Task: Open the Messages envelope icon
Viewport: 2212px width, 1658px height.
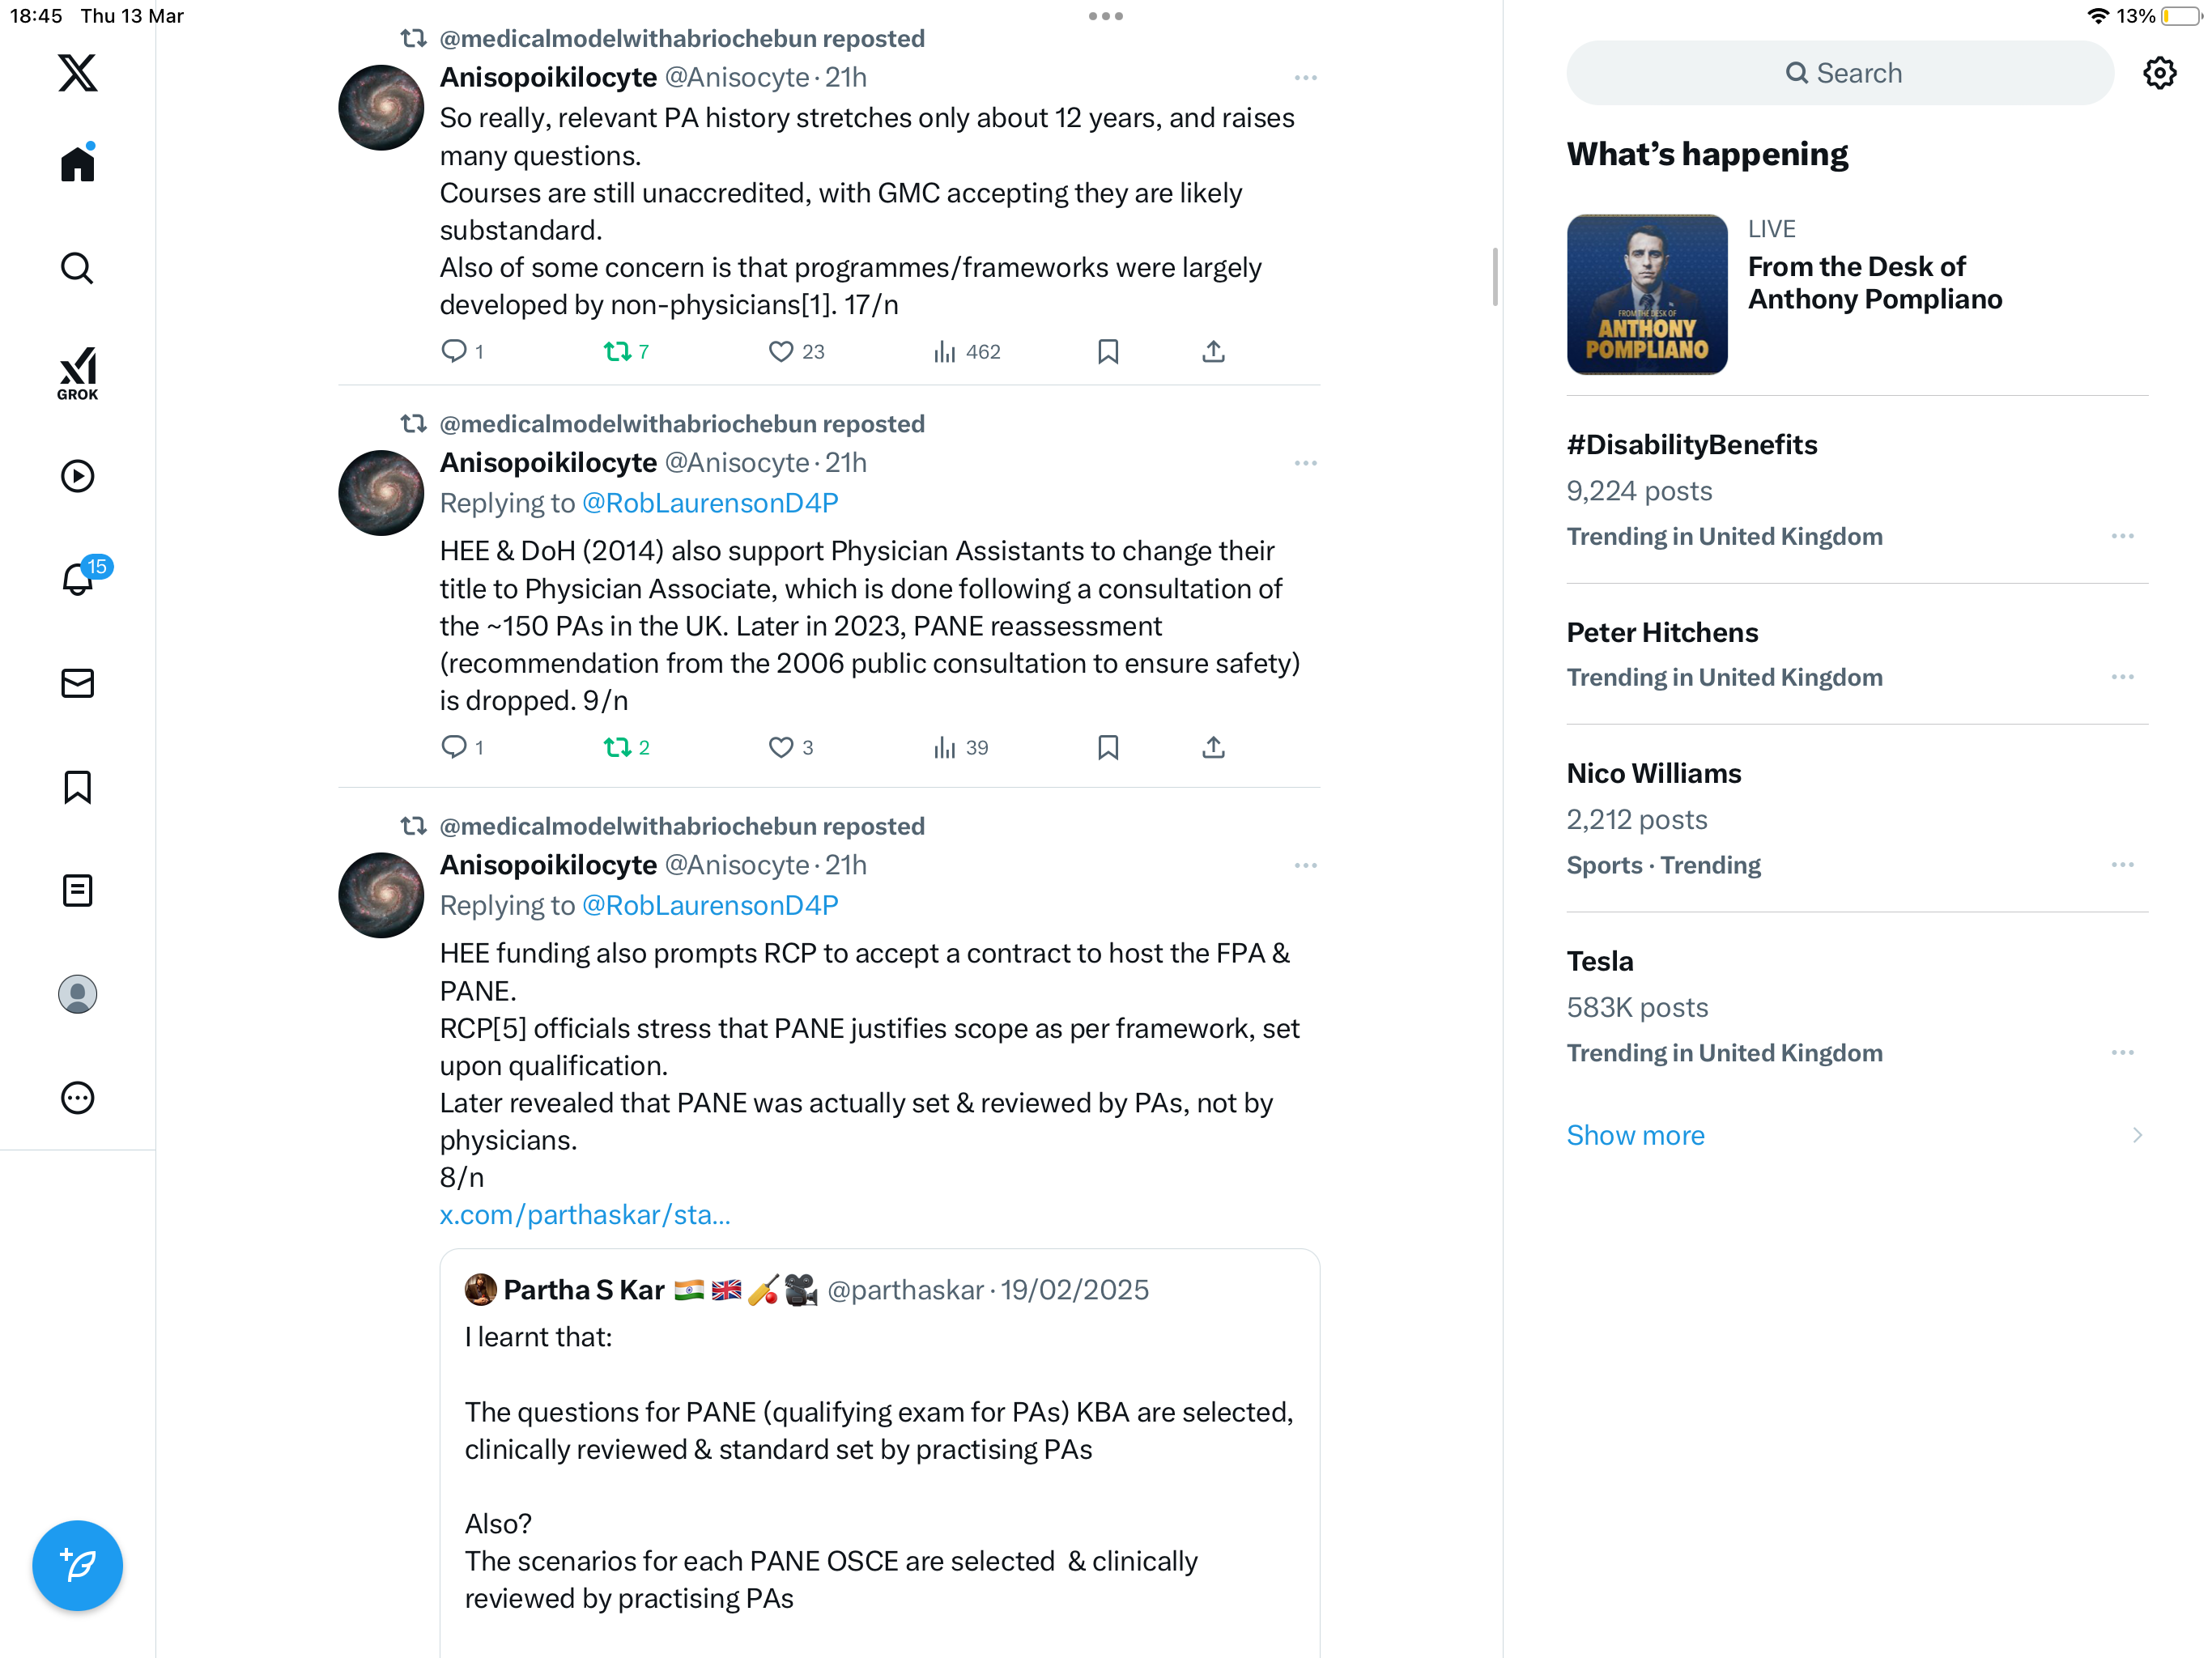Action: coord(77,683)
